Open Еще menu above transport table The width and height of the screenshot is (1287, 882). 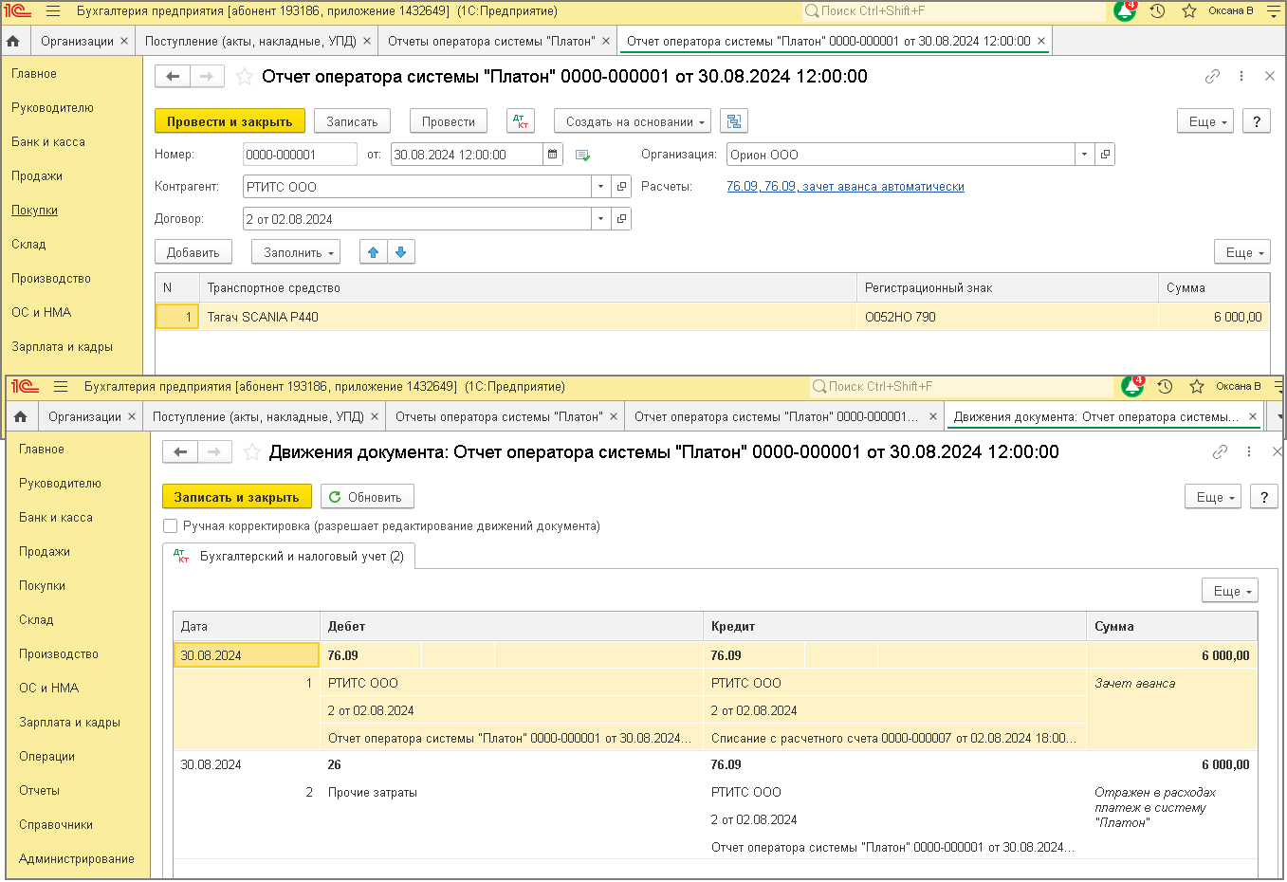click(x=1242, y=252)
